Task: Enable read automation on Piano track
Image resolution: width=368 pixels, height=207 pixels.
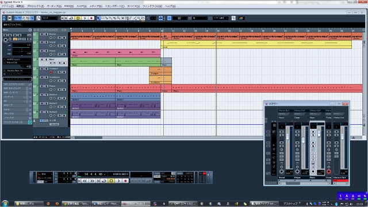Action: tap(60, 90)
